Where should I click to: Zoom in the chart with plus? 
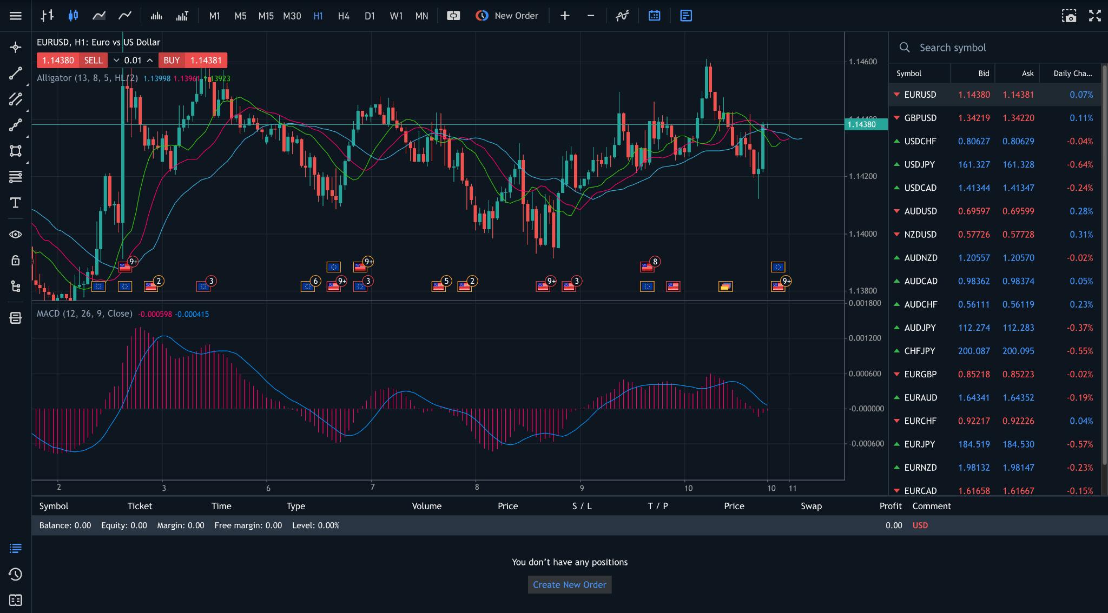pyautogui.click(x=565, y=16)
